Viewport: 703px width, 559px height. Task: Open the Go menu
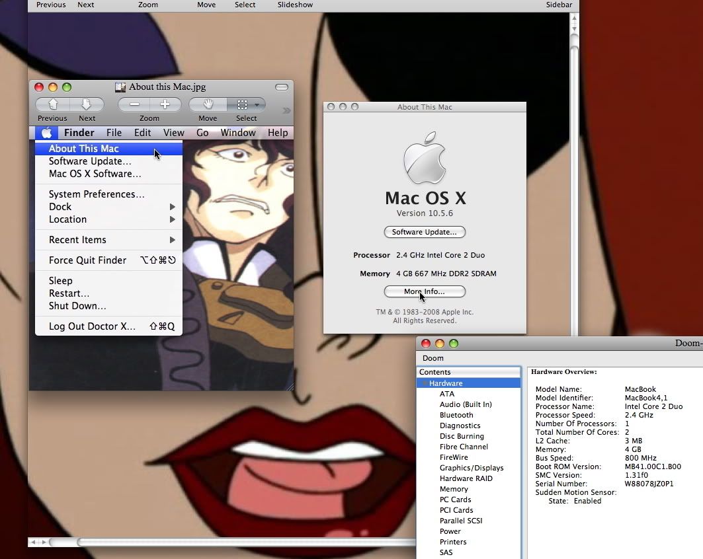point(202,133)
